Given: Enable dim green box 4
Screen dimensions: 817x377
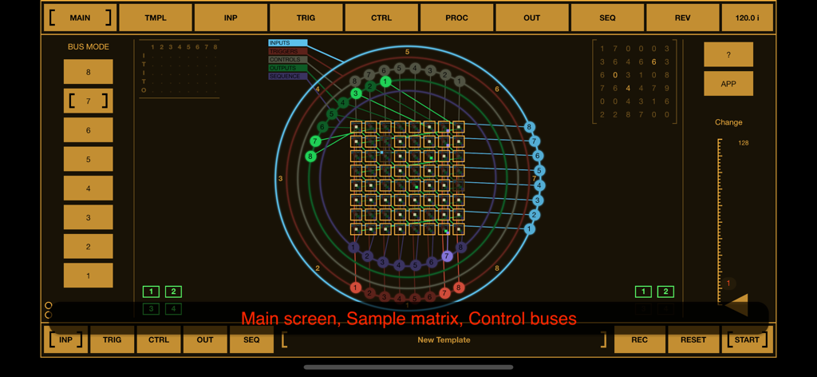Looking at the screenshot, I should (x=173, y=308).
